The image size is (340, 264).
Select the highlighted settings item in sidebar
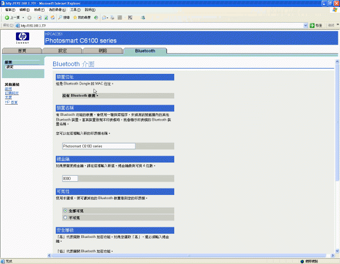(x=10, y=67)
